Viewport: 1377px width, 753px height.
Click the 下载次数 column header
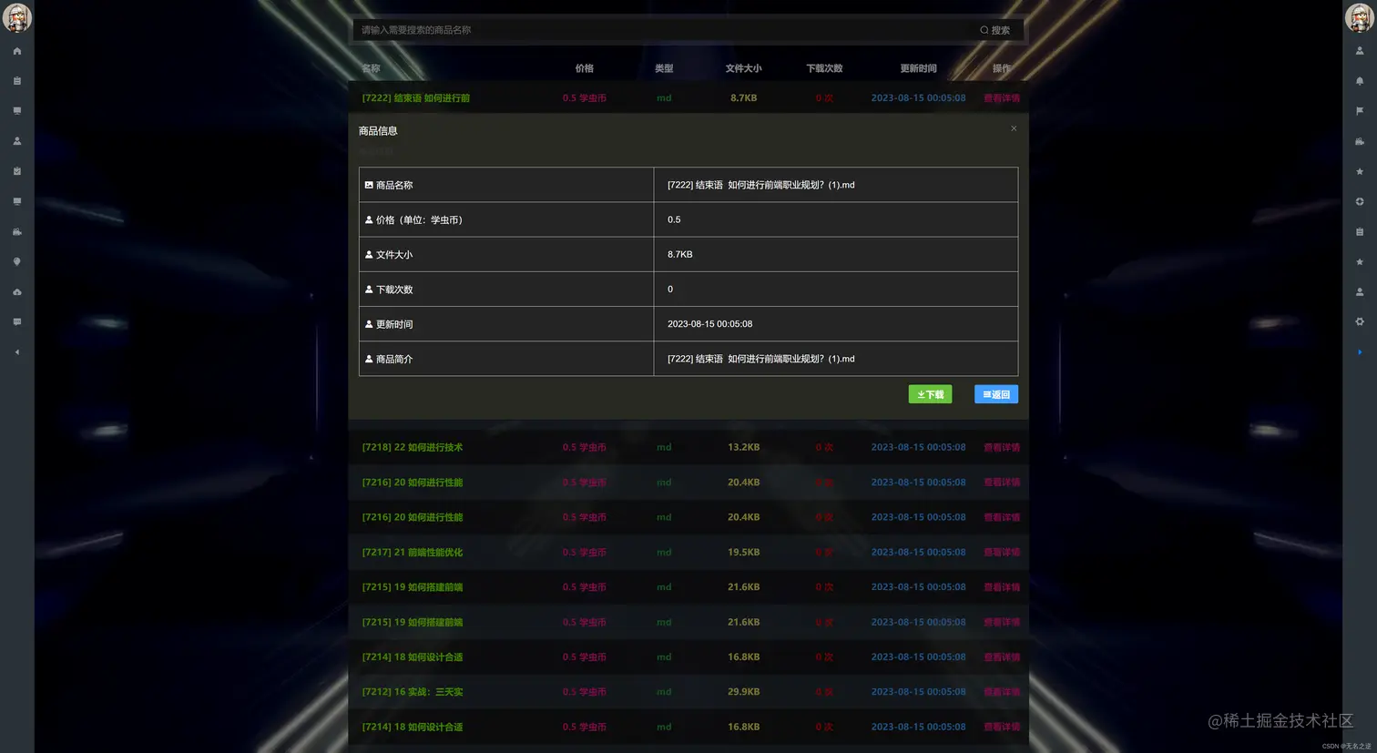(824, 68)
